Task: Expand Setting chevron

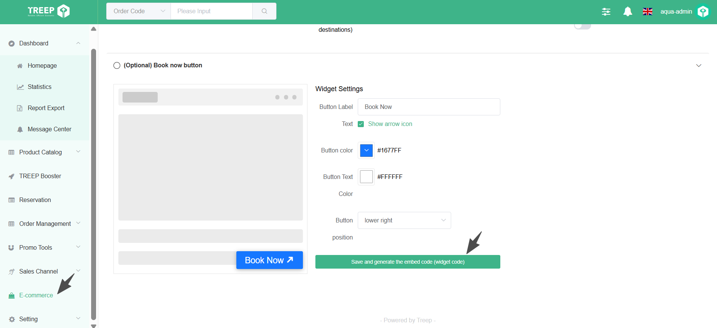Action: [78, 319]
